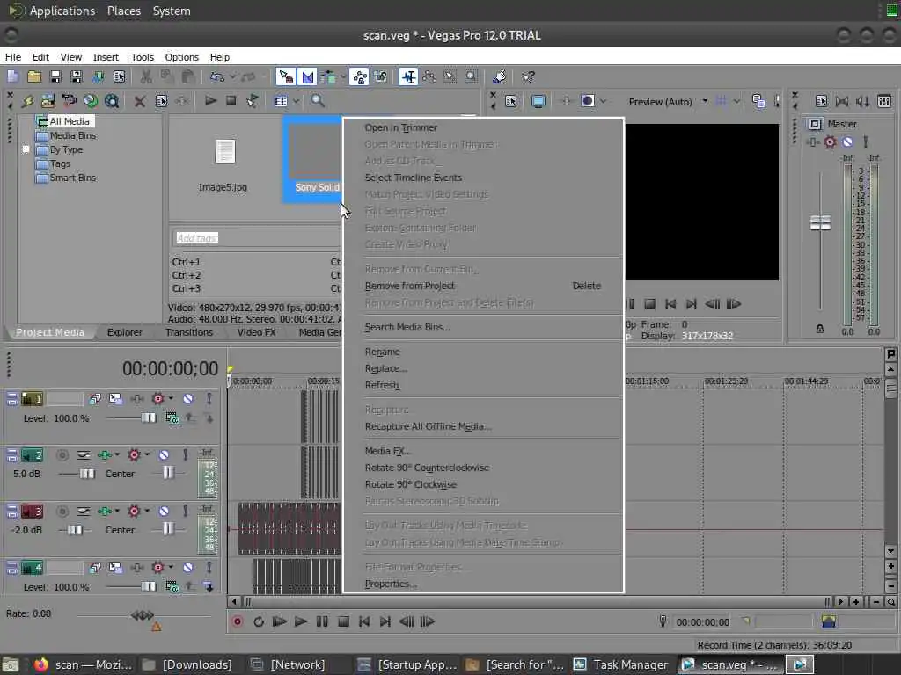The image size is (901, 675).
Task: Click the What's This help icon
Action: [x=528, y=76]
